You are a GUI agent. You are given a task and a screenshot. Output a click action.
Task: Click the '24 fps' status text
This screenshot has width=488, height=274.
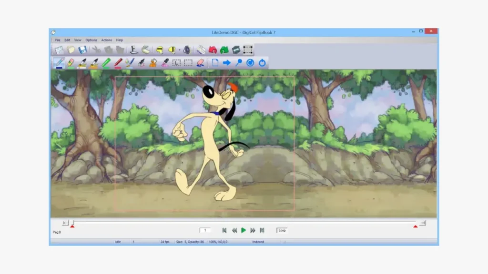(165, 242)
